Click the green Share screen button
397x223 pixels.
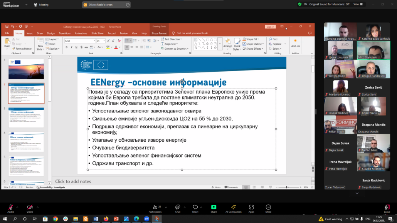click(214, 209)
